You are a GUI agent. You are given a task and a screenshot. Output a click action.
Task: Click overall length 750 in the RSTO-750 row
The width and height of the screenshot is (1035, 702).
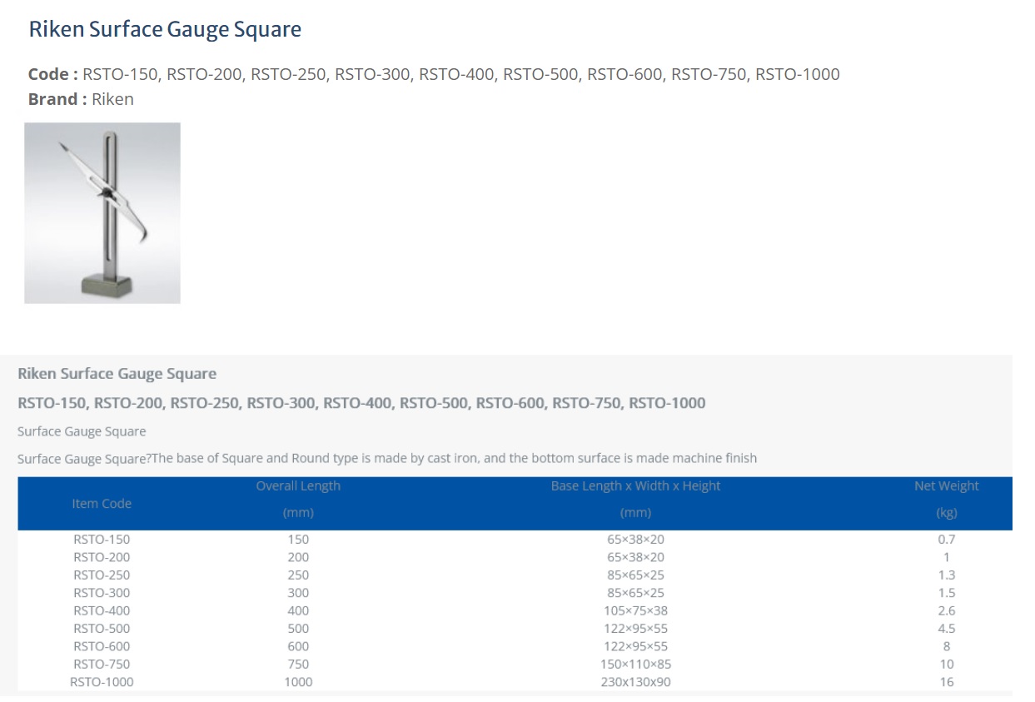[x=298, y=665]
